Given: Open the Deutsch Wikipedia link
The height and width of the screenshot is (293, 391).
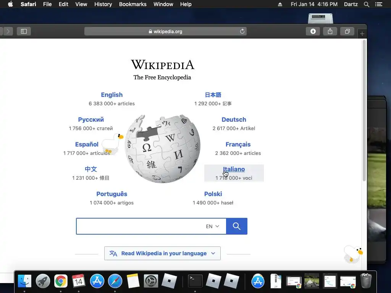Looking at the screenshot, I should (234, 119).
